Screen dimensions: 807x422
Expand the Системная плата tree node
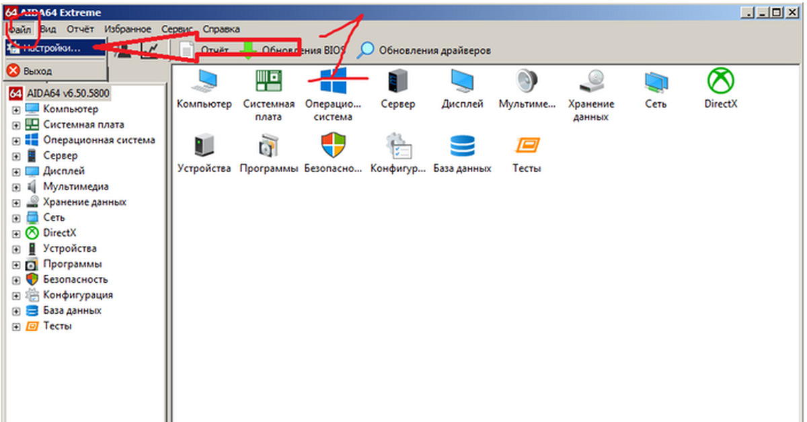coord(16,125)
